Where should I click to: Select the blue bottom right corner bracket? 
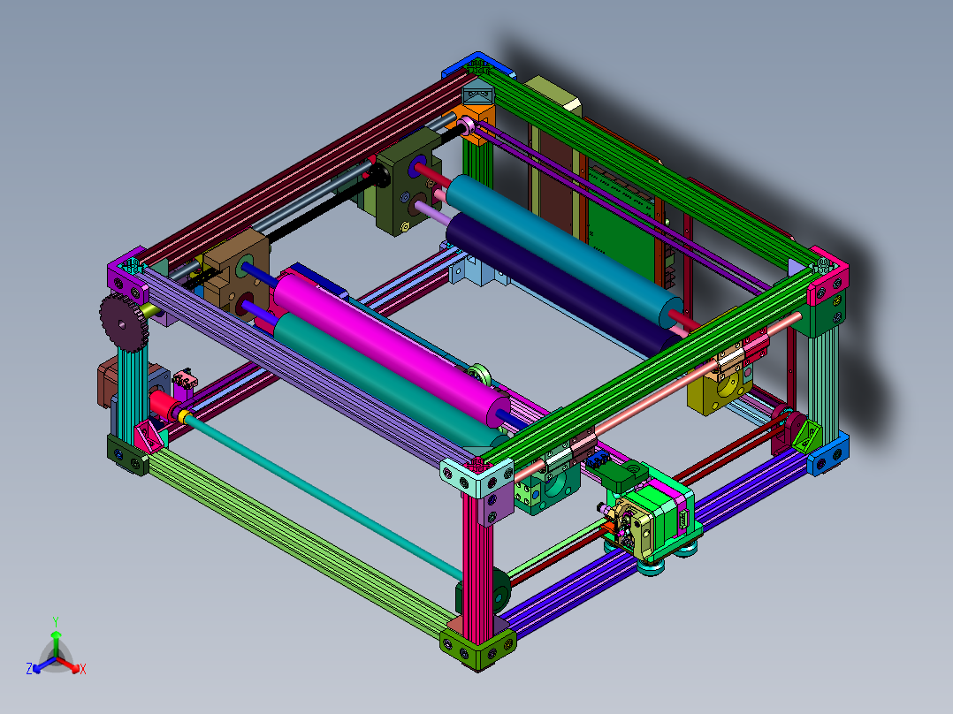click(827, 456)
